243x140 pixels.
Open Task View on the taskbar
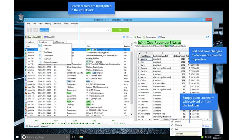(74, 137)
